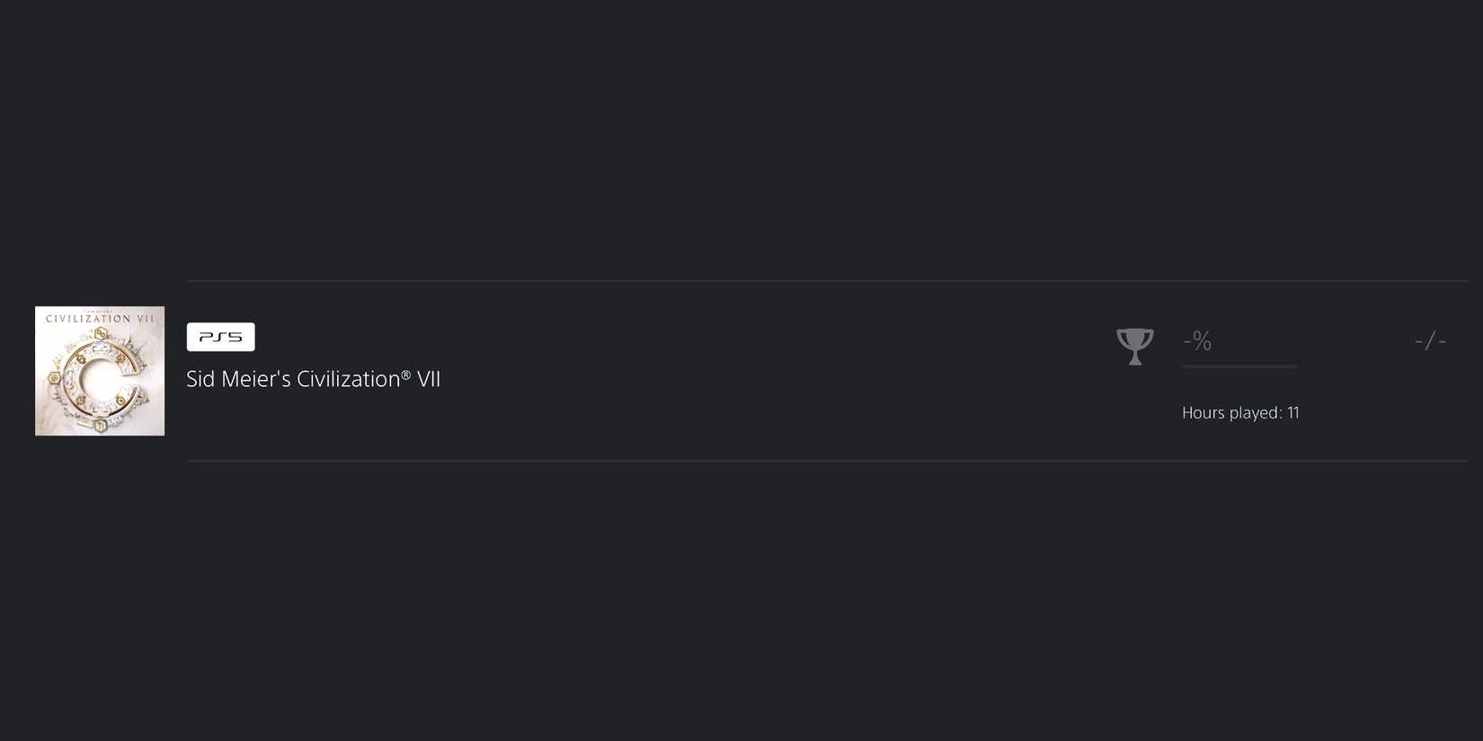The image size is (1483, 741).
Task: Click the trophy cup icon
Action: [1134, 346]
